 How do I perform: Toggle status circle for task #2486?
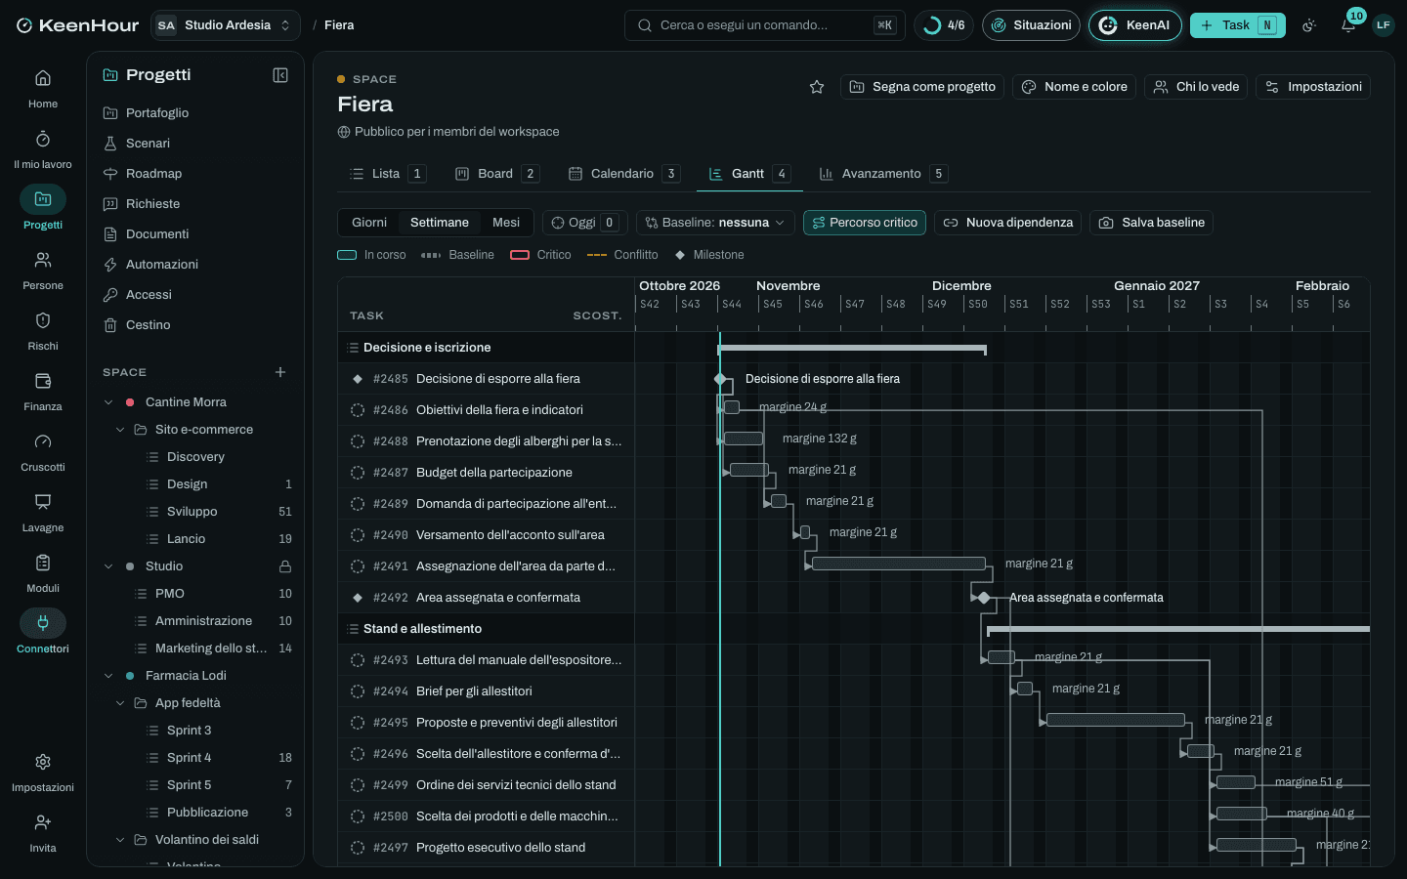(358, 410)
